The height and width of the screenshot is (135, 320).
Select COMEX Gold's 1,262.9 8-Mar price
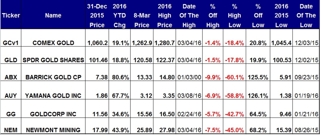[x=141, y=43]
